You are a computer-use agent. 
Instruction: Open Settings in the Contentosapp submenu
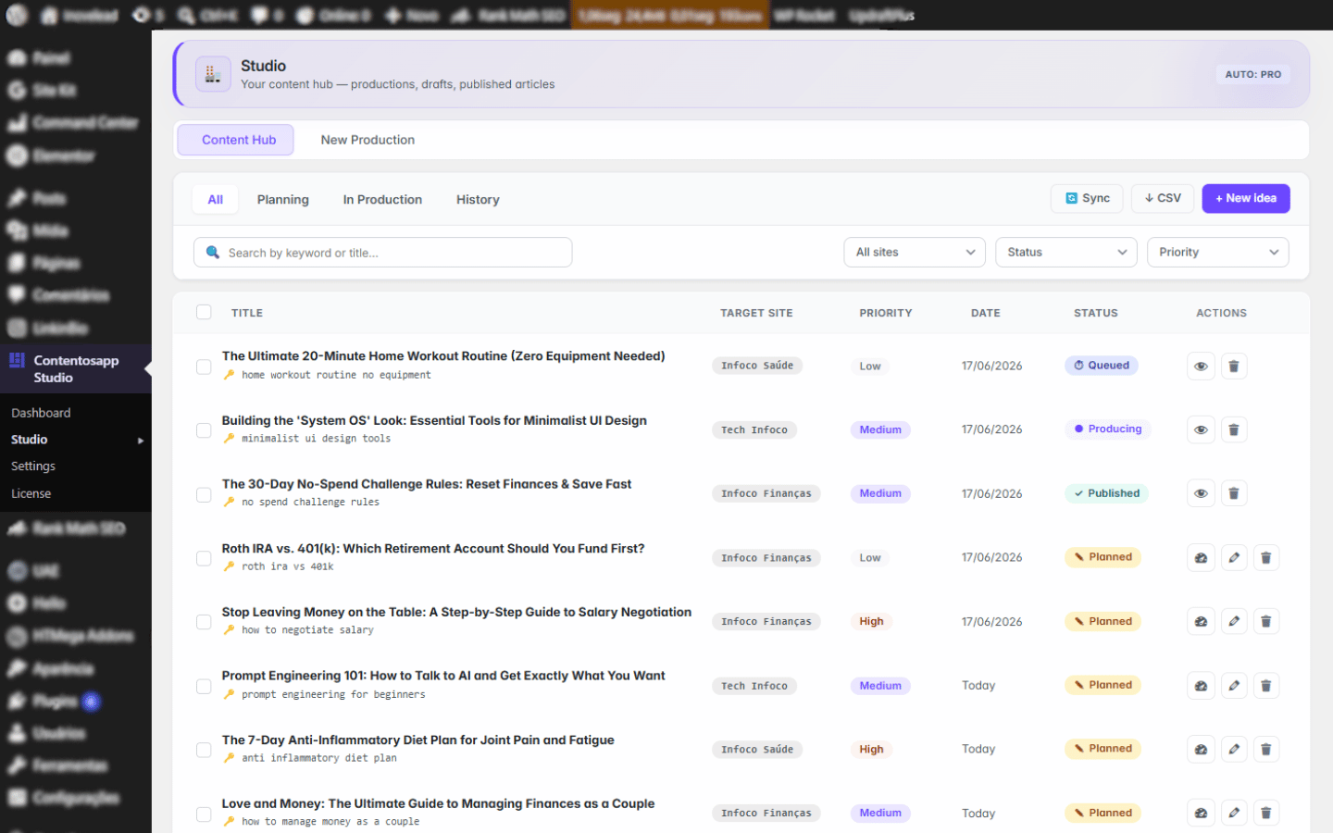(x=33, y=466)
